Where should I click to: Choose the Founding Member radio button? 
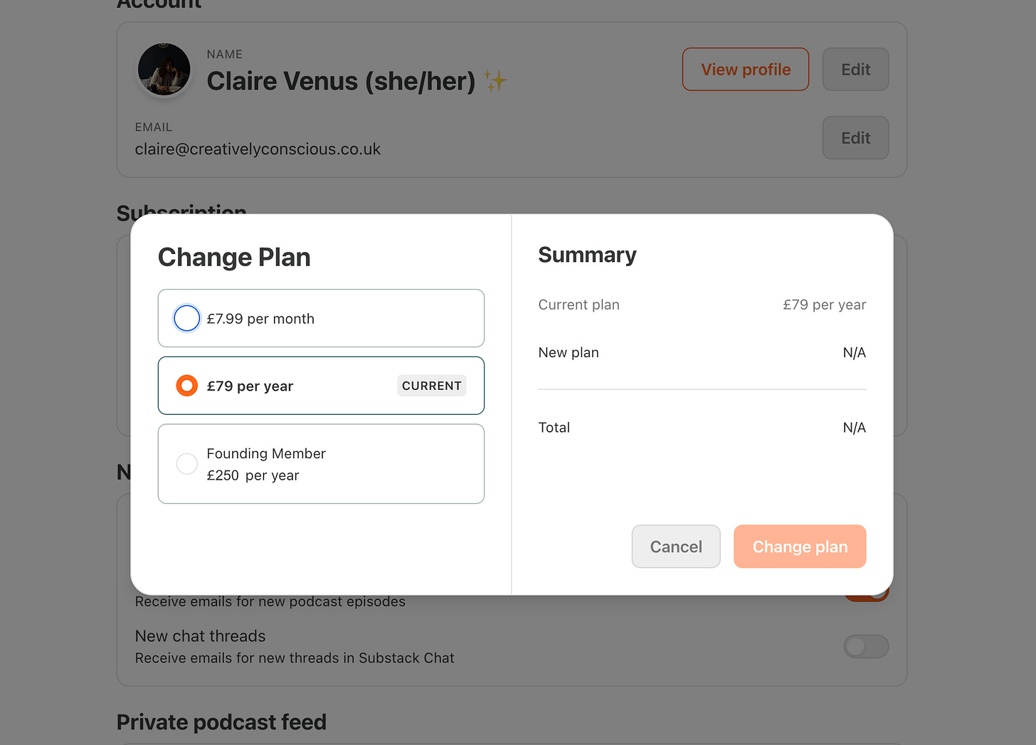point(187,464)
